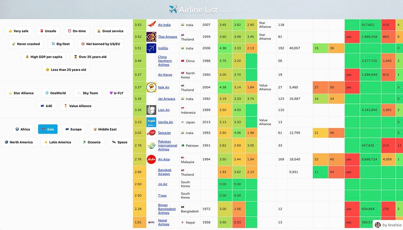Click the Nok Air logo icon
The height and width of the screenshot is (230, 403).
tap(151, 87)
